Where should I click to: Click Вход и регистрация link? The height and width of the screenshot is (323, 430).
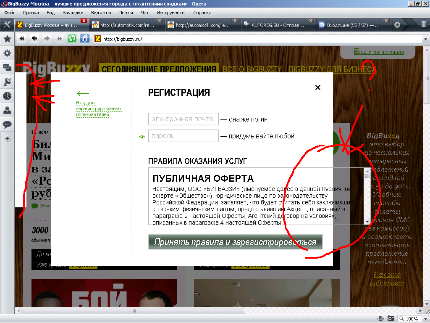tap(379, 52)
